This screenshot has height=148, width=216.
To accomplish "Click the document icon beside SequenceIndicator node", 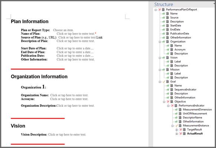I will [x=172, y=90].
